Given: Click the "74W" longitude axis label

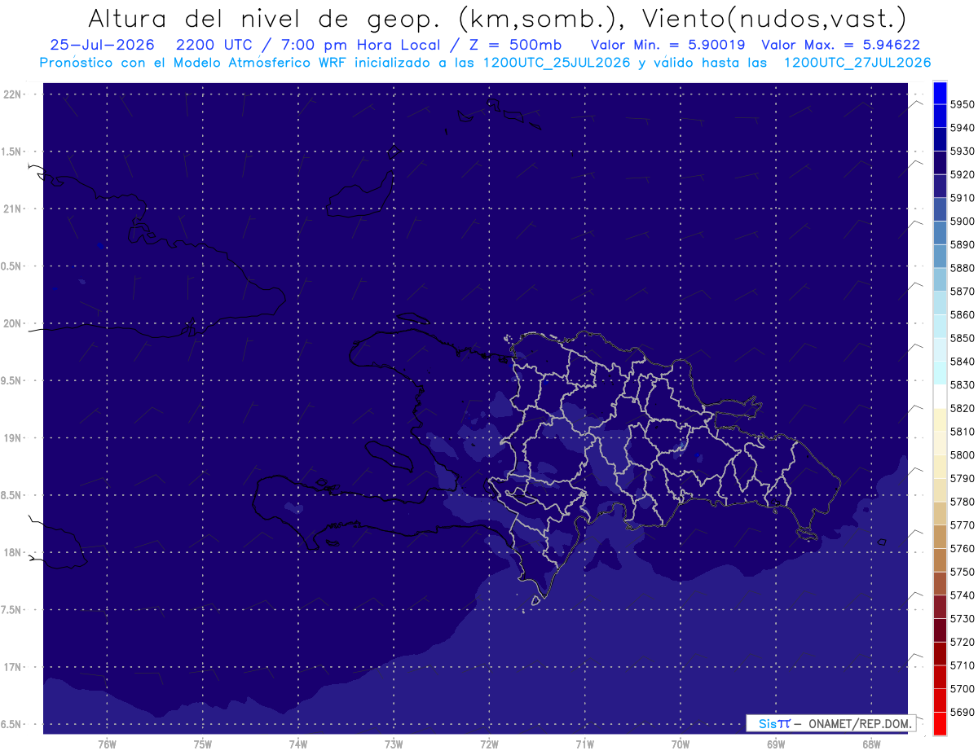Looking at the screenshot, I should [298, 744].
